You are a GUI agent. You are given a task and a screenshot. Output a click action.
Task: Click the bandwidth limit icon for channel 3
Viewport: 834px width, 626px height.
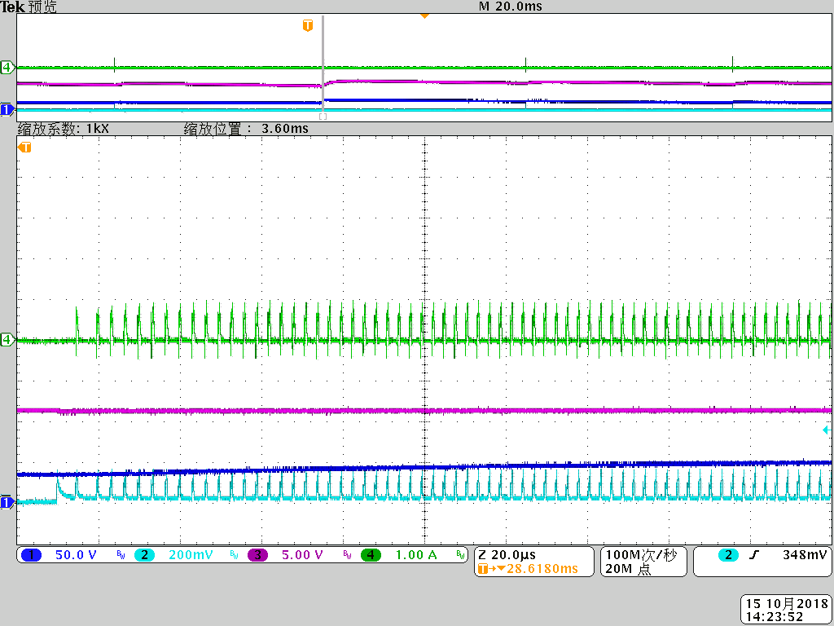coord(347,554)
